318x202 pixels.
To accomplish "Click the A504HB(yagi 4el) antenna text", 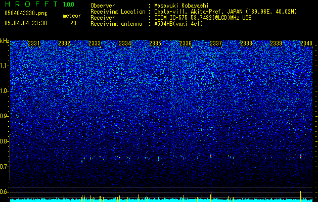I will pyautogui.click(x=178, y=24).
